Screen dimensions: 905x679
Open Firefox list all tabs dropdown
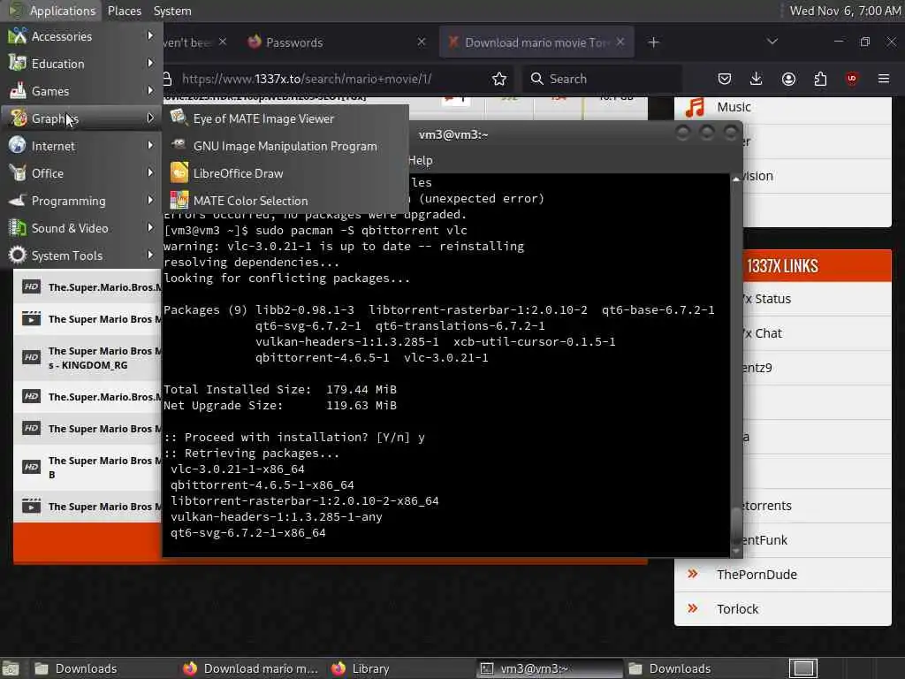point(772,42)
